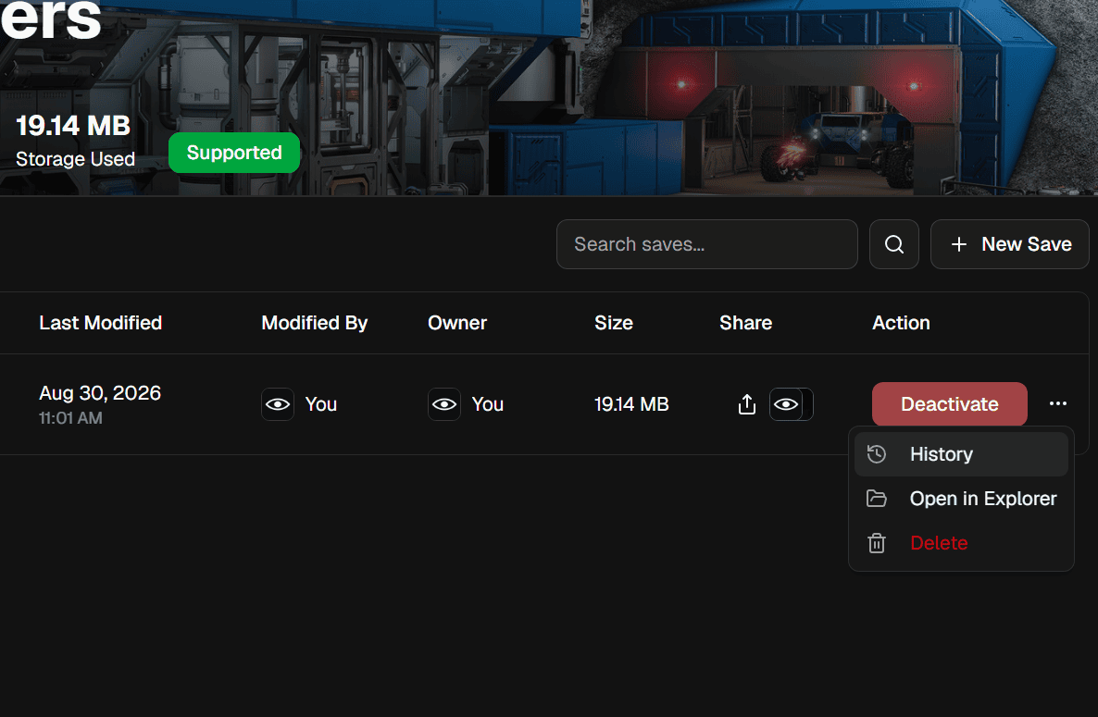Click the magnifier search icon button
Image resolution: width=1098 pixels, height=717 pixels.
[893, 244]
